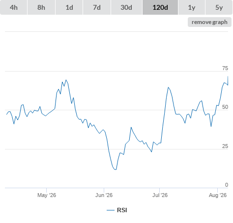Change the chart range to 7d
This screenshot has height=223, width=233.
[x=97, y=7]
